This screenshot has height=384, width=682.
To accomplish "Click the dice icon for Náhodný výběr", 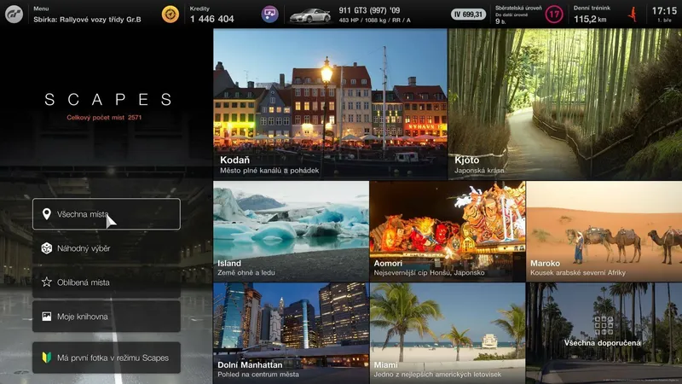I will click(47, 248).
